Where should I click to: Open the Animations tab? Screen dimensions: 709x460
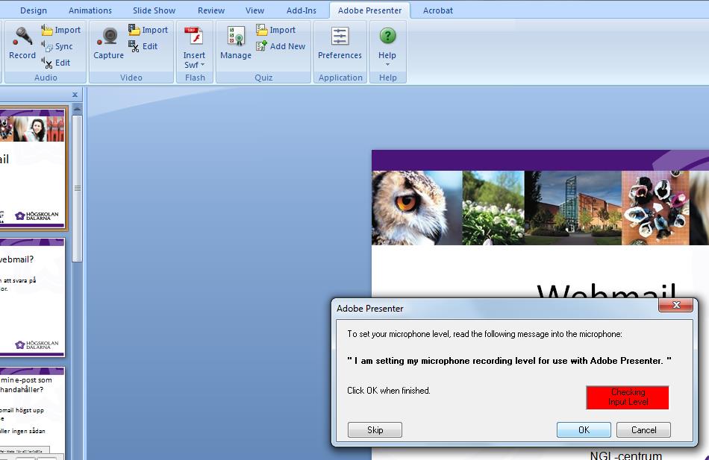90,10
